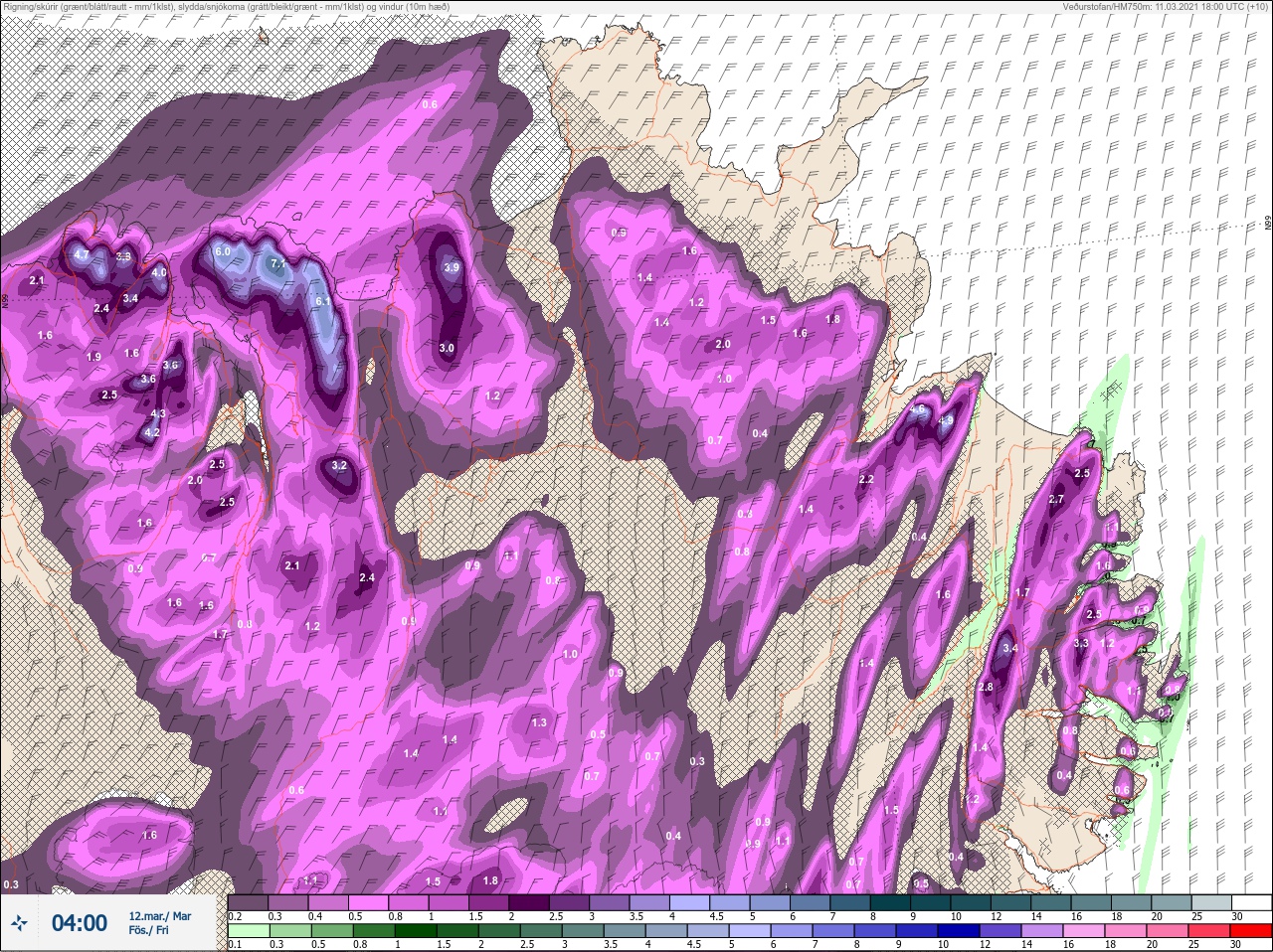Select the white swatch ending the upper legend

click(x=1250, y=902)
